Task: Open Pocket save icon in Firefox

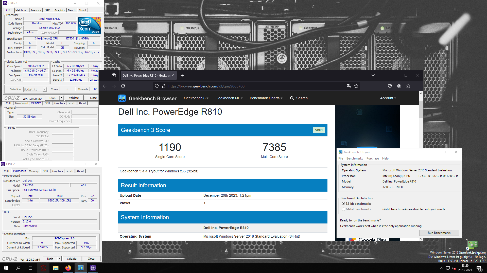Action: (390, 86)
